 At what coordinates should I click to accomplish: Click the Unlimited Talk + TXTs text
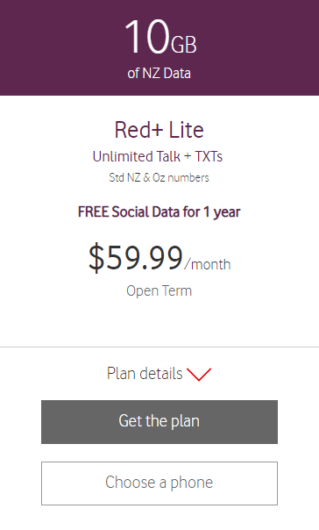[x=158, y=156]
